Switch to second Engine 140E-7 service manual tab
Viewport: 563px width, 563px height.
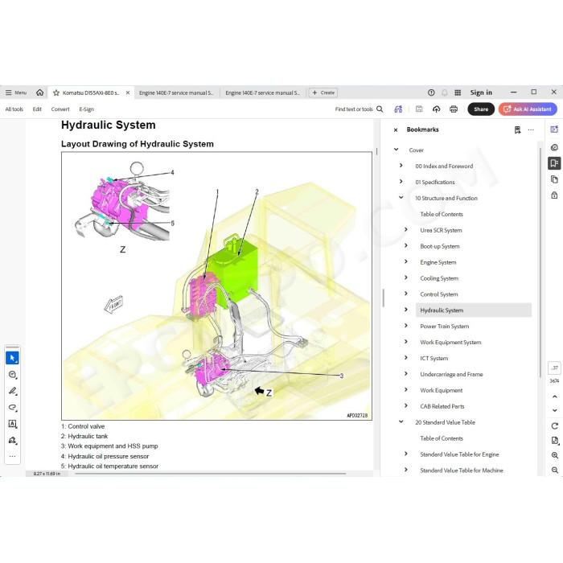point(262,92)
